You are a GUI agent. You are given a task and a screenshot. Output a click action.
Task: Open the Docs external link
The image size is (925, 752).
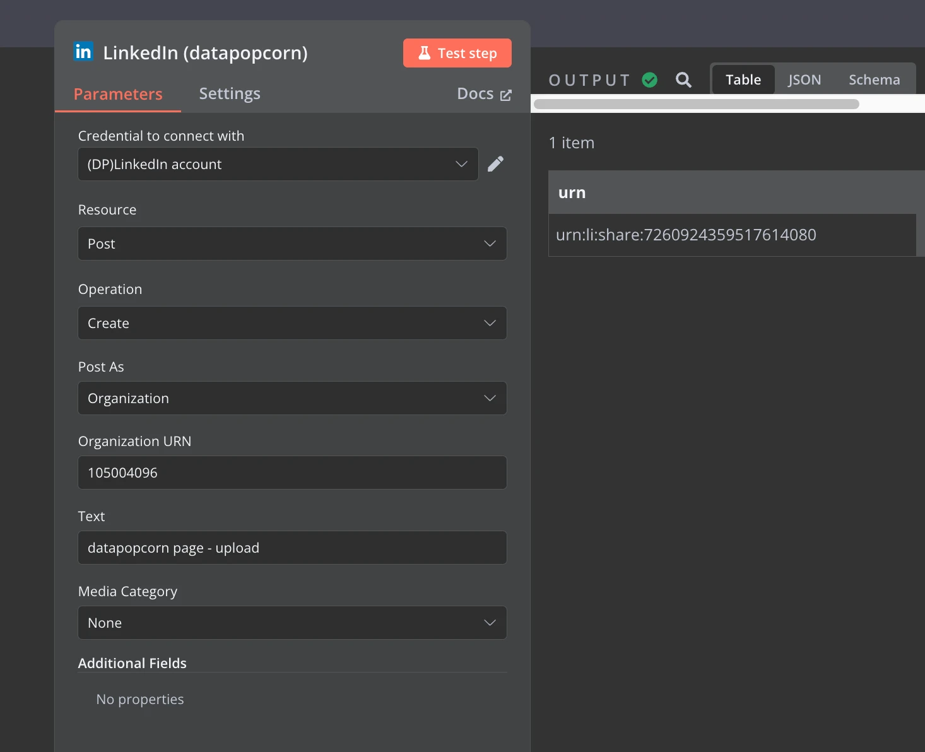pos(484,94)
